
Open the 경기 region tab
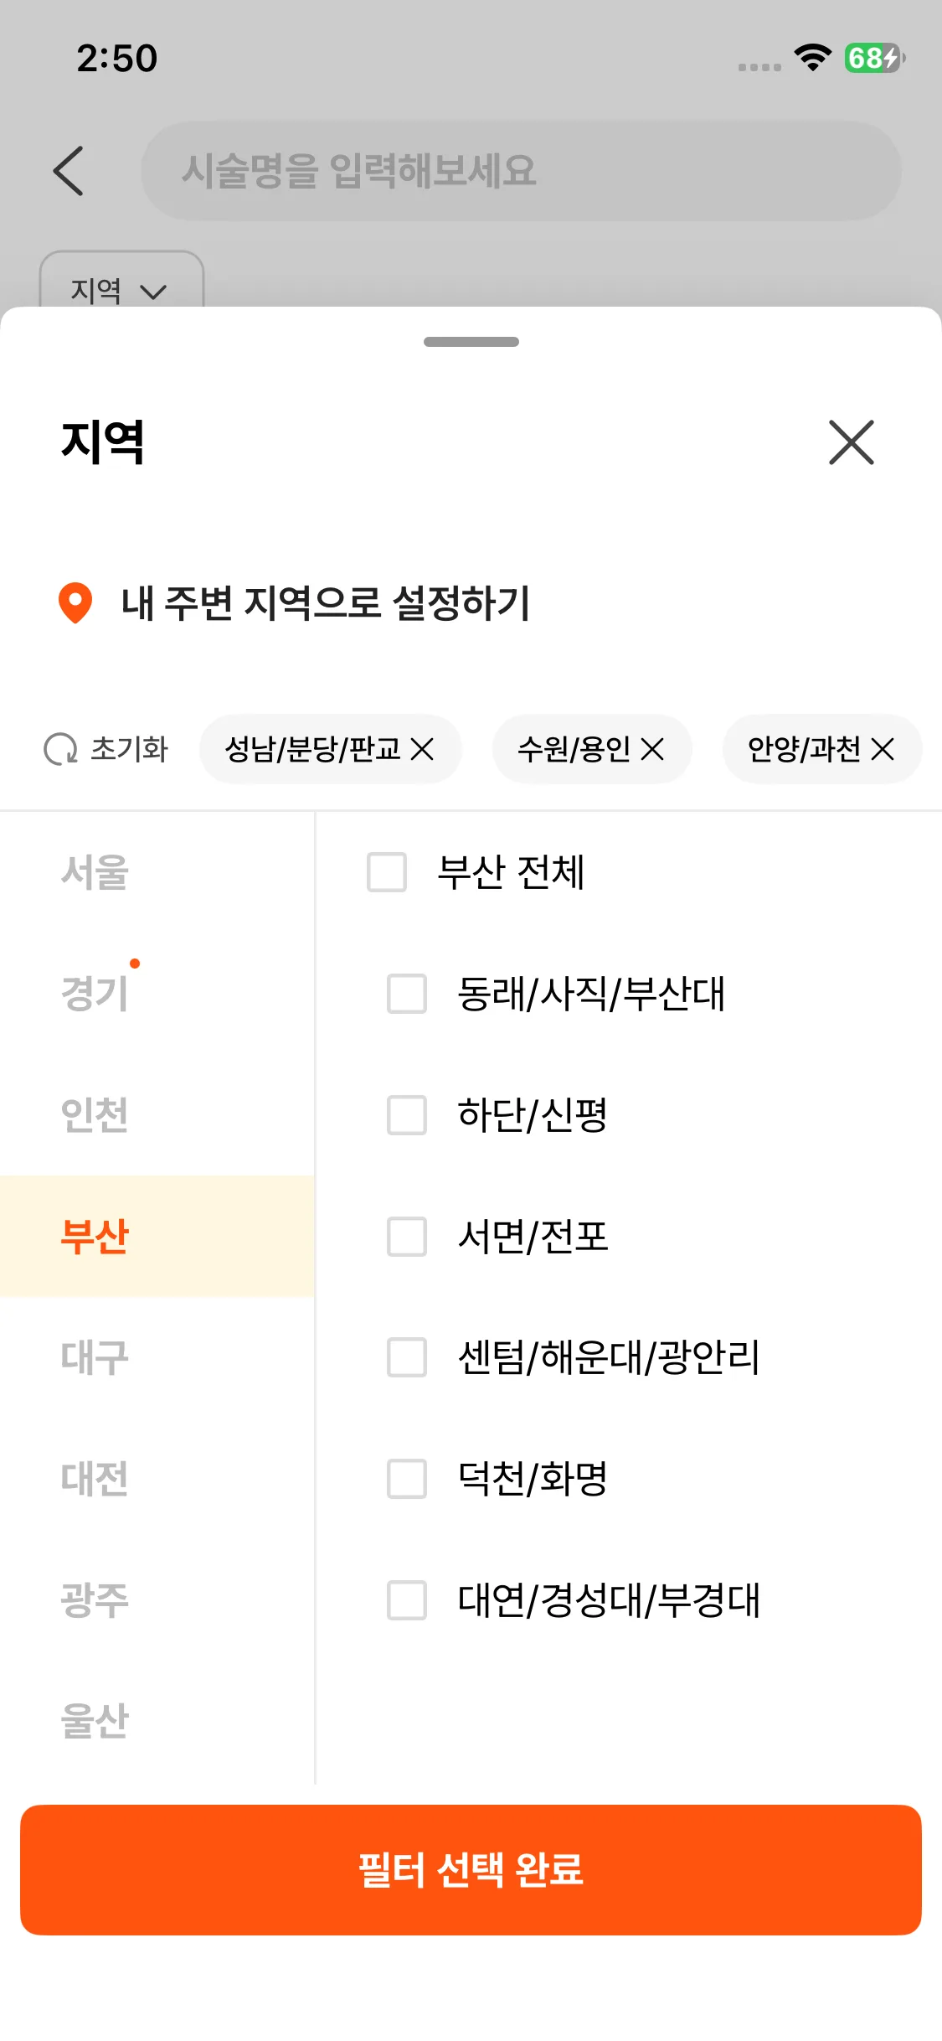coord(95,994)
